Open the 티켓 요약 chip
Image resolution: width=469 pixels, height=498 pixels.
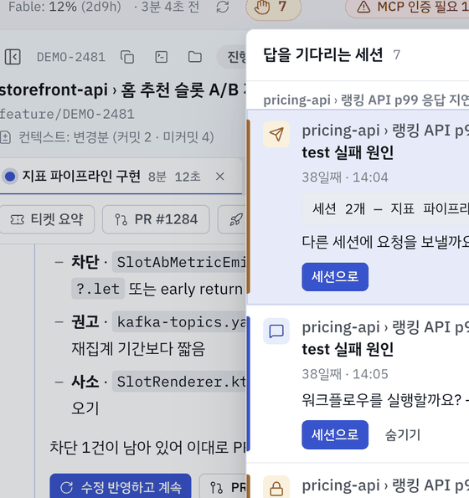pyautogui.click(x=47, y=219)
